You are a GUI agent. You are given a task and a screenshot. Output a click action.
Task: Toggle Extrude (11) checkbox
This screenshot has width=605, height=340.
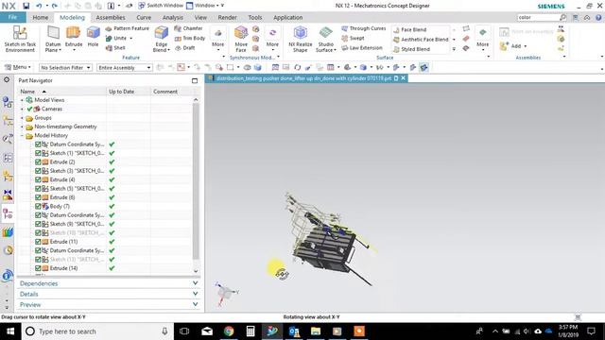[38, 242]
